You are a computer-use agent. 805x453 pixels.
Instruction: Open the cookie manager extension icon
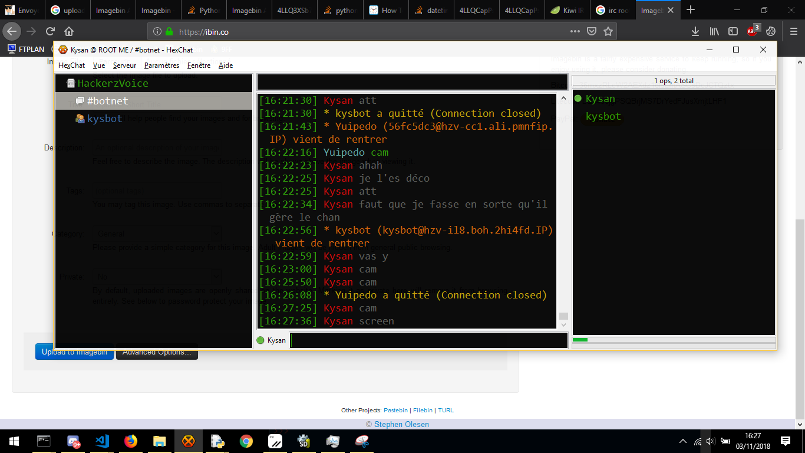[771, 31]
